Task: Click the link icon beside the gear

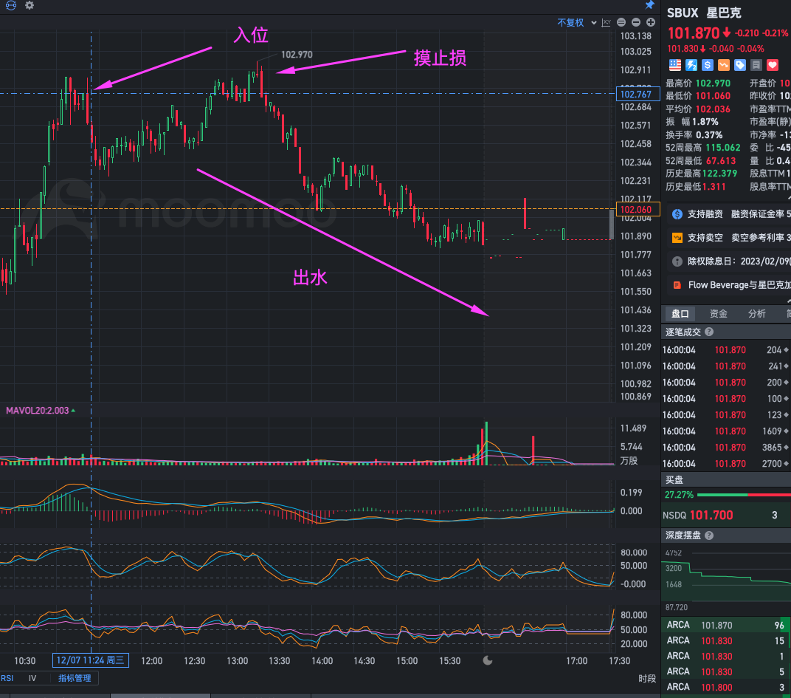Action: (10, 5)
